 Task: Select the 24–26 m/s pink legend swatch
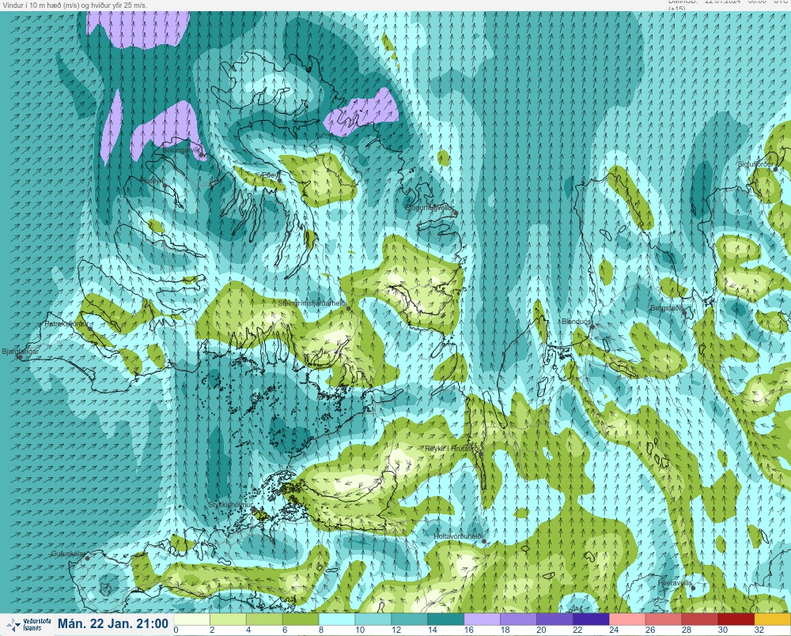pyautogui.click(x=627, y=619)
